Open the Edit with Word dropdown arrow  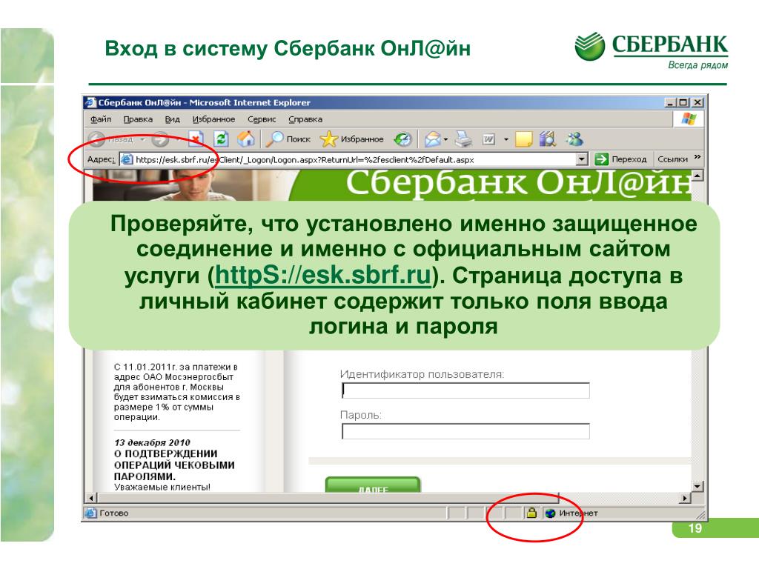point(506,139)
